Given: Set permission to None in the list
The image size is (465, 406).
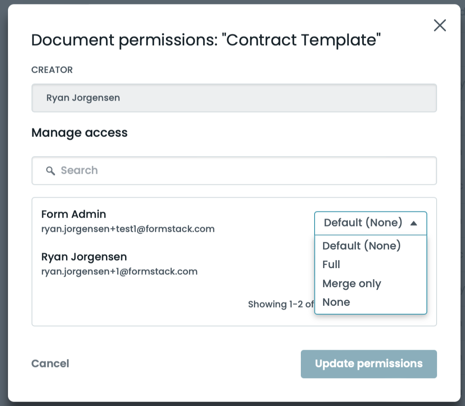Looking at the screenshot, I should click(336, 302).
